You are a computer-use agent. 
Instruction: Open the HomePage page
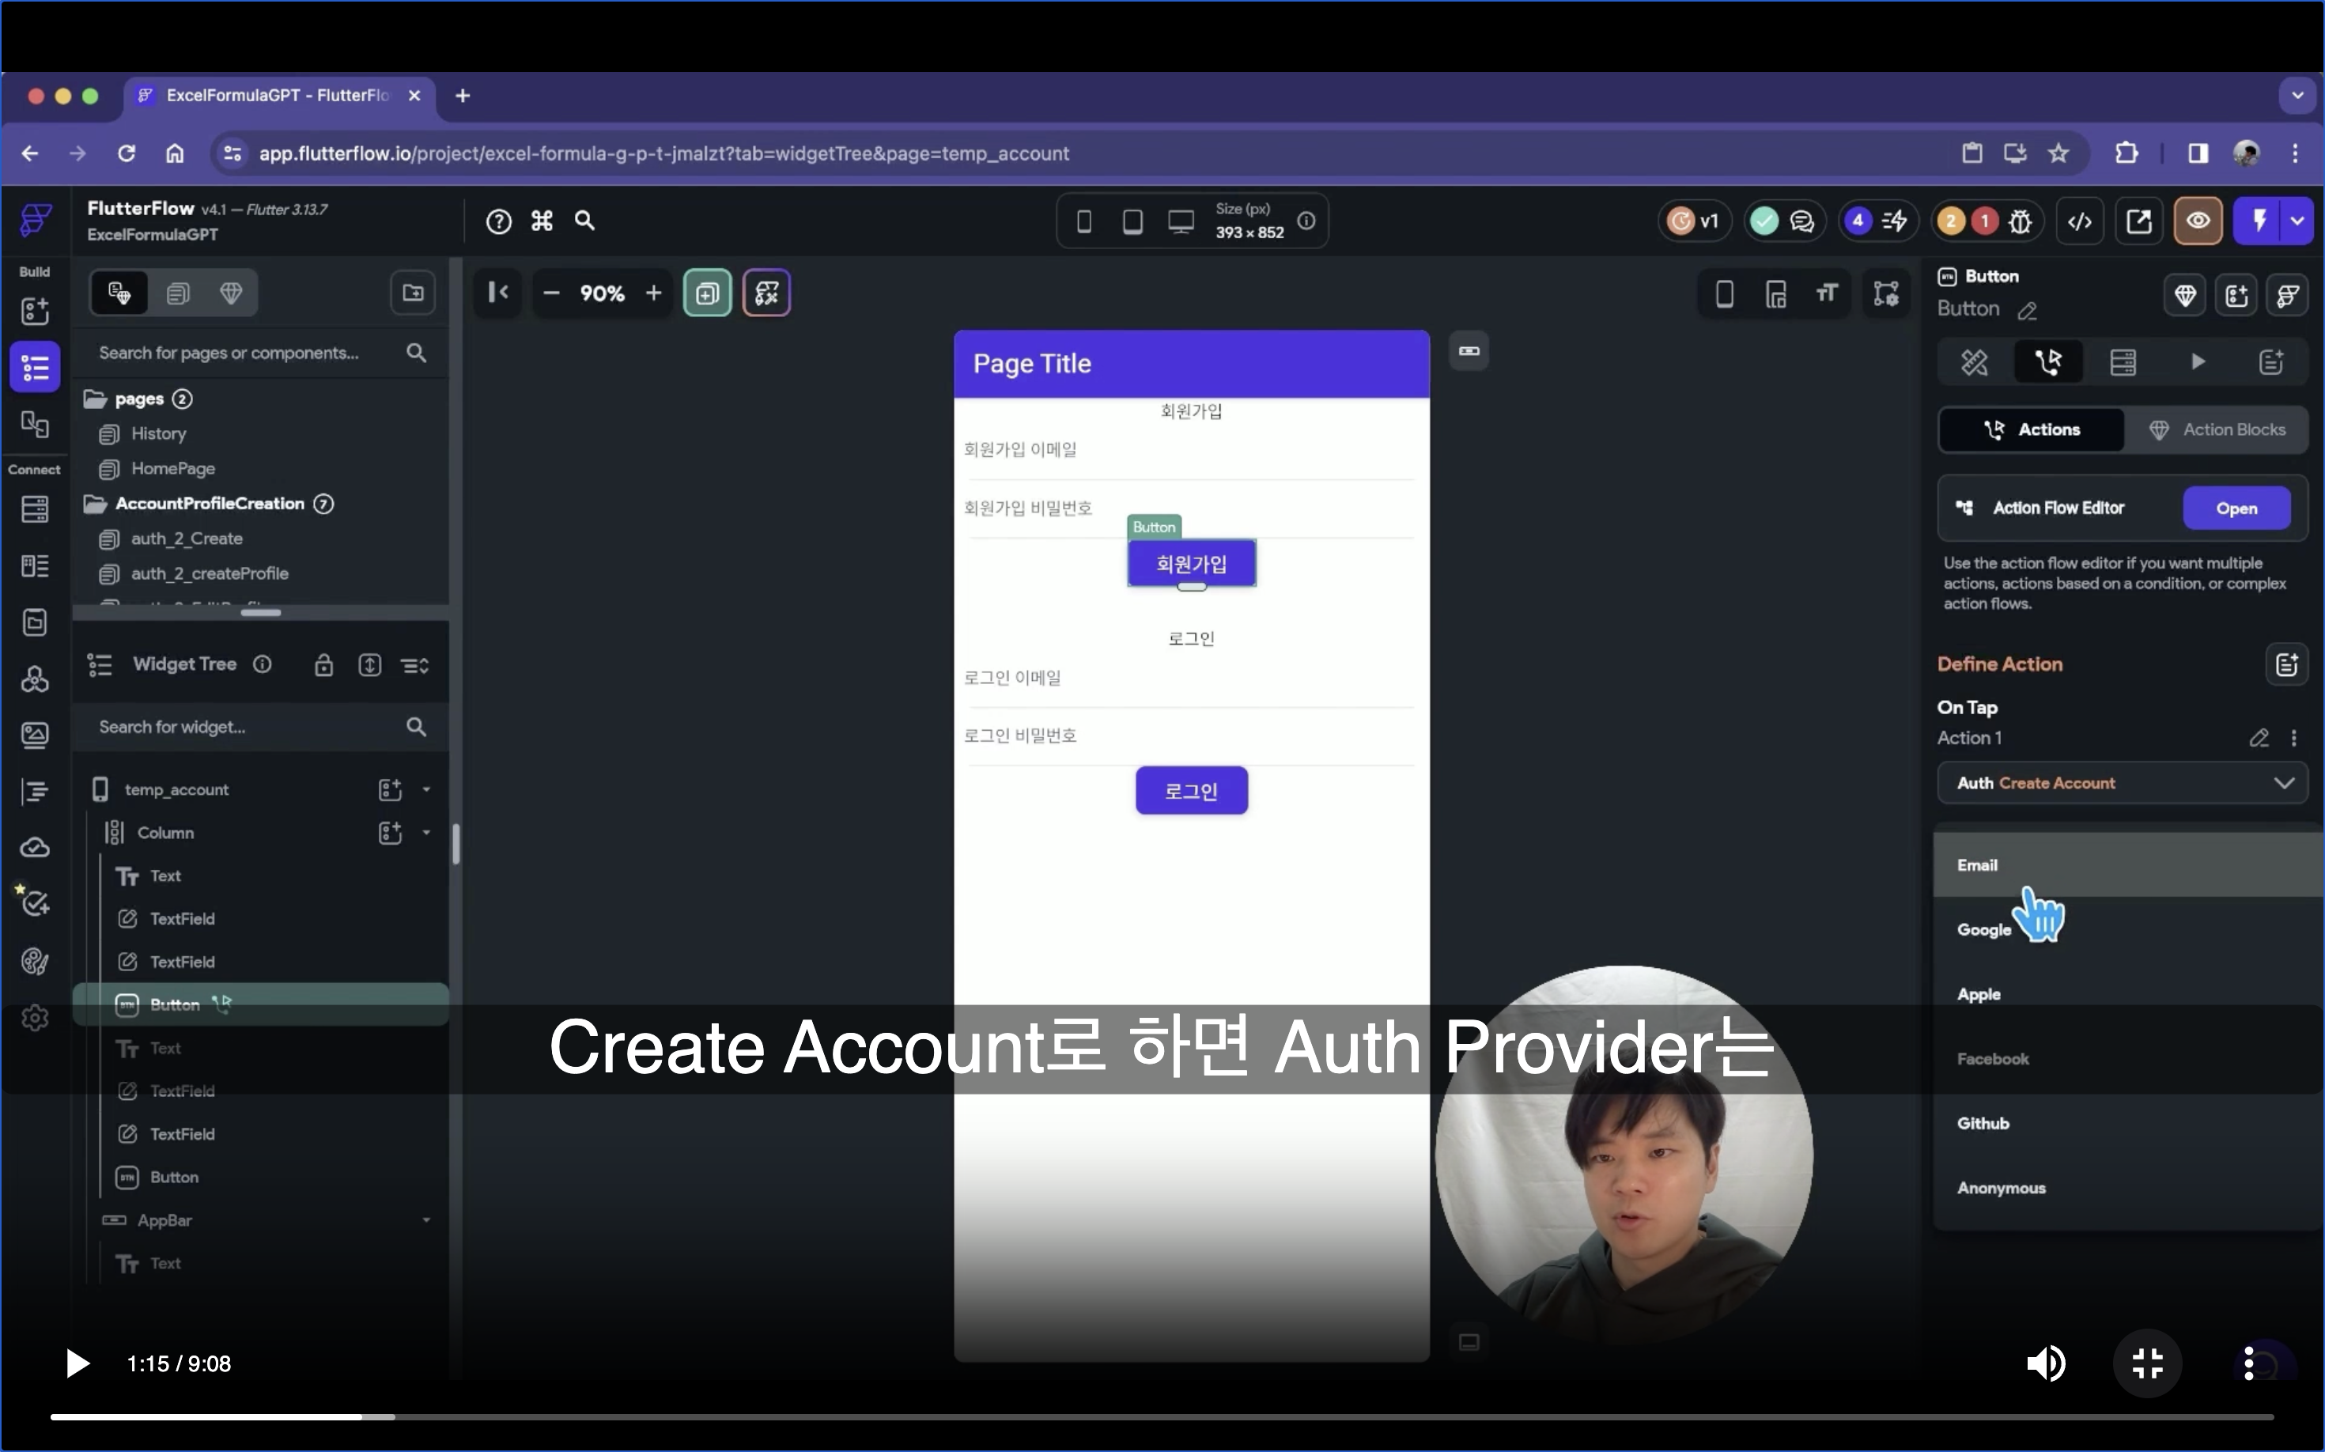click(x=173, y=469)
